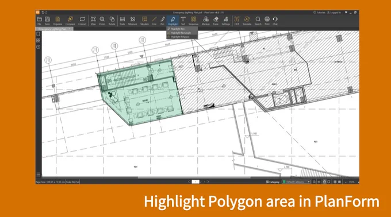Open the Sequence tool
Viewport: 391px width, 217px height.
193,21
